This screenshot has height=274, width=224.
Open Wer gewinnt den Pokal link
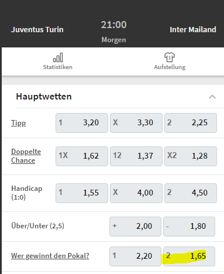pos(50,256)
